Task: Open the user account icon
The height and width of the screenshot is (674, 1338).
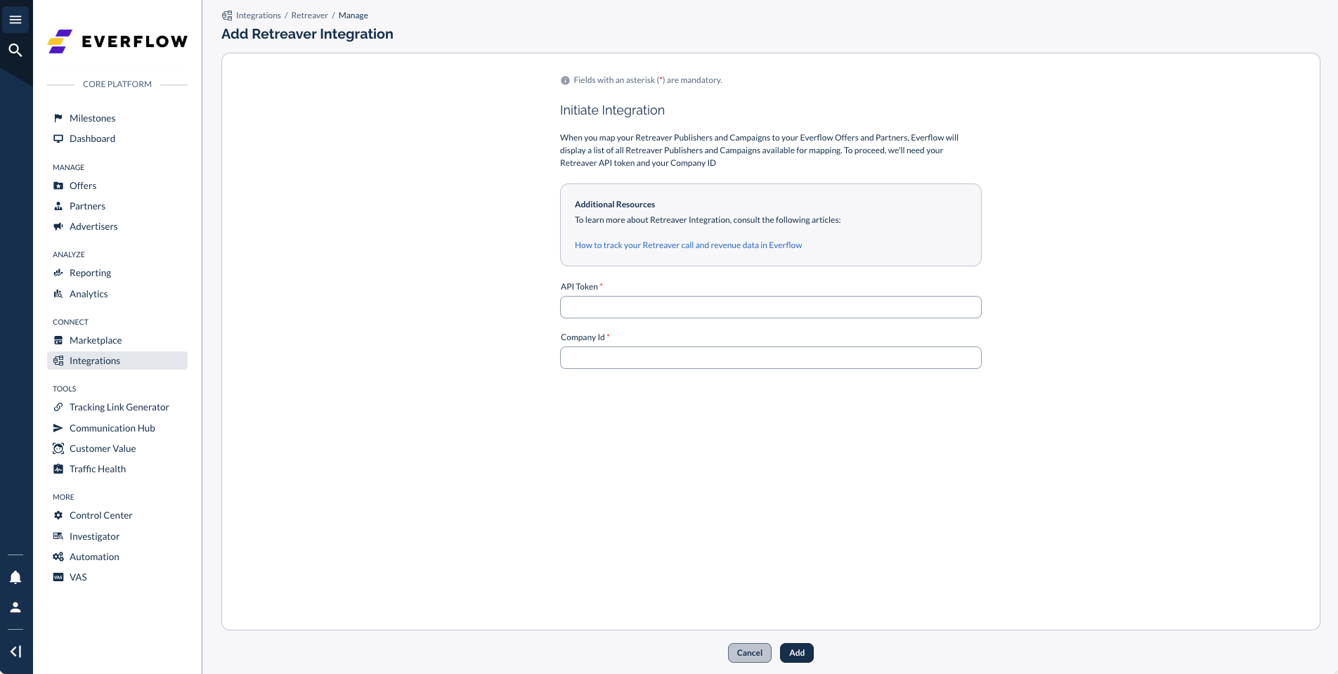Action: (x=15, y=607)
